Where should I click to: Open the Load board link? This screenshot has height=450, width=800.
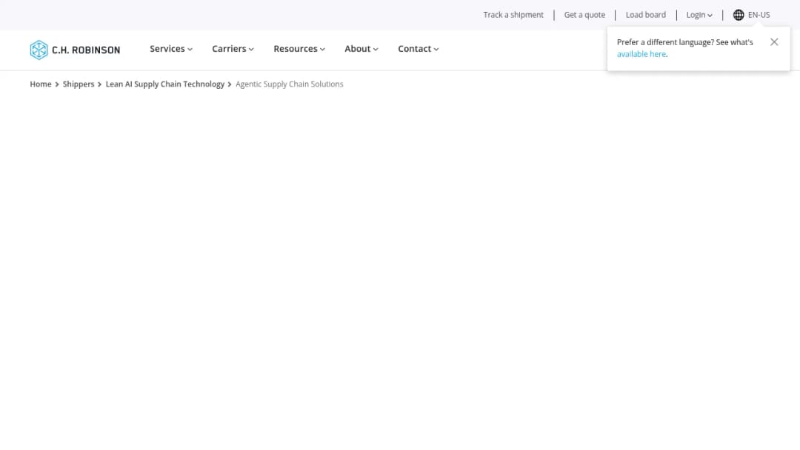pyautogui.click(x=645, y=15)
